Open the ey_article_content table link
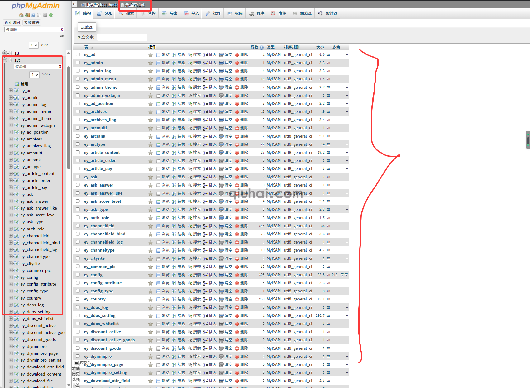The height and width of the screenshot is (388, 530). coord(102,153)
